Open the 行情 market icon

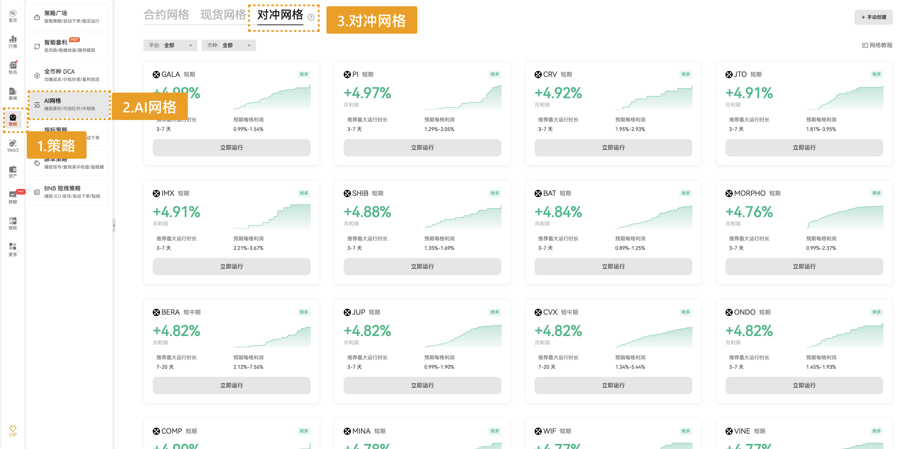(x=13, y=42)
